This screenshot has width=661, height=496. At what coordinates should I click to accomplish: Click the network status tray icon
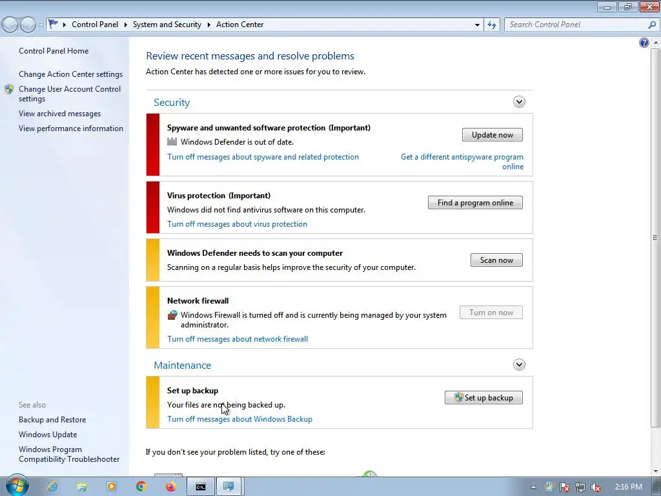(580, 487)
